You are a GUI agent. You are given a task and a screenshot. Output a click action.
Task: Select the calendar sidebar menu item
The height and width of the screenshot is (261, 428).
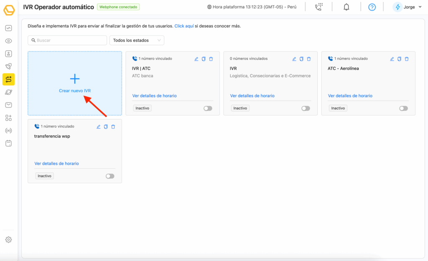pos(8,143)
